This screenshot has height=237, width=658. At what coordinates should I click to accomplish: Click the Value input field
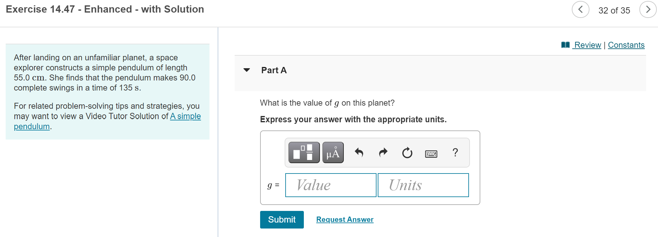pyautogui.click(x=331, y=185)
